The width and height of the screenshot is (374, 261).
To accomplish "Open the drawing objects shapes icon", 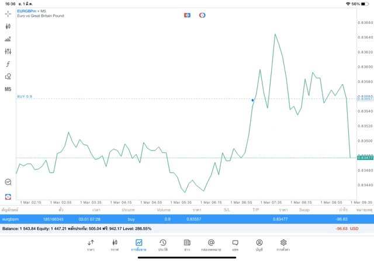I will click(8, 76).
